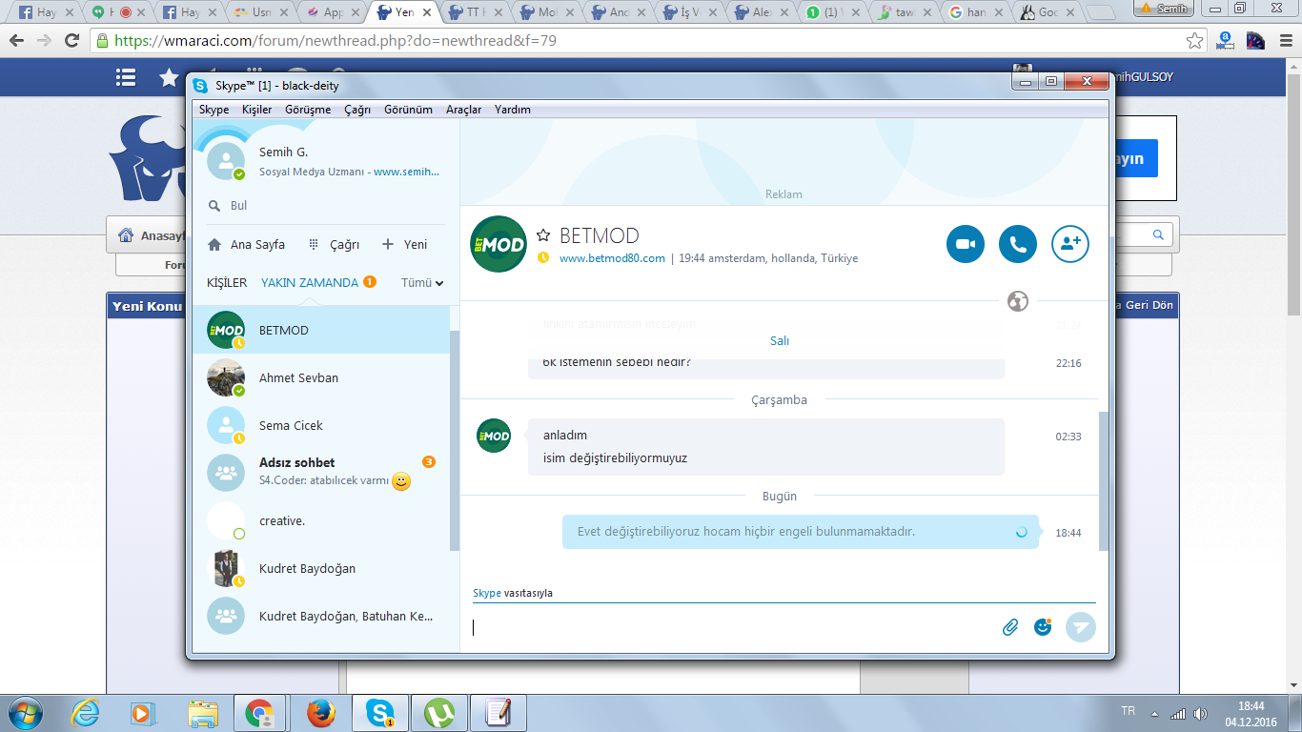Open the Çağrı menu in menu bar

357,110
